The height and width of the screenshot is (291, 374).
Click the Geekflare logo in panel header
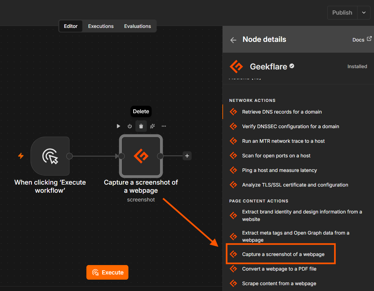(x=236, y=67)
